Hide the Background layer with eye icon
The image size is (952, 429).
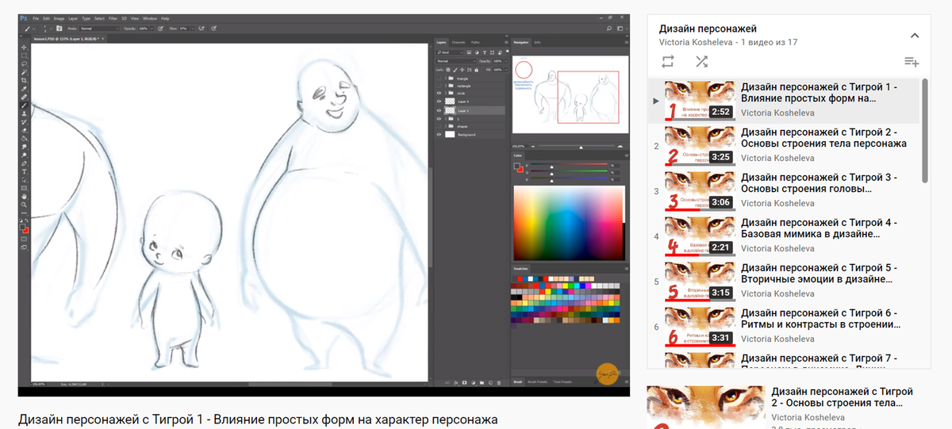click(x=439, y=134)
